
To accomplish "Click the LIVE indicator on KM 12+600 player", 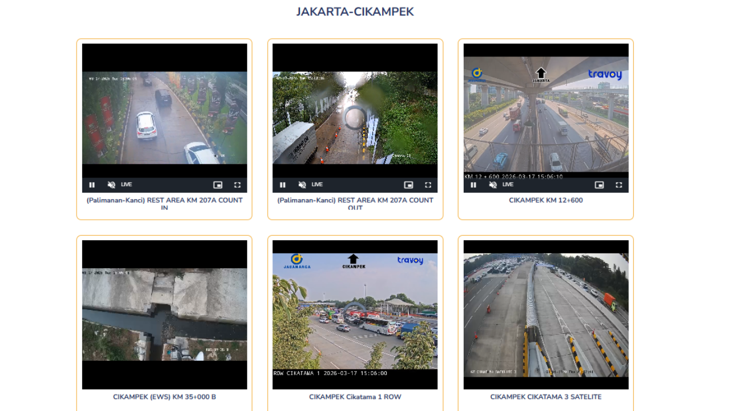I will click(x=507, y=184).
